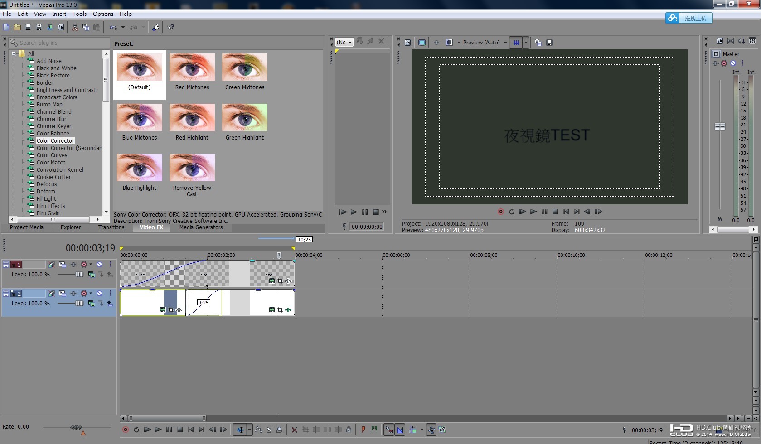Screen dimensions: 761x444
Task: Toggle Split Screen View in preview
Action: click(449, 43)
